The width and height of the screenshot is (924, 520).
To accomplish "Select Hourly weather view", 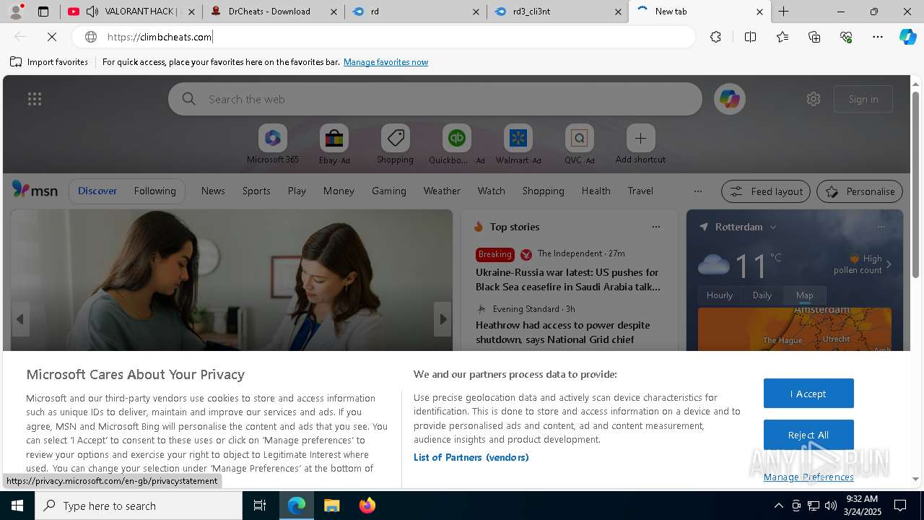I will 719,295.
